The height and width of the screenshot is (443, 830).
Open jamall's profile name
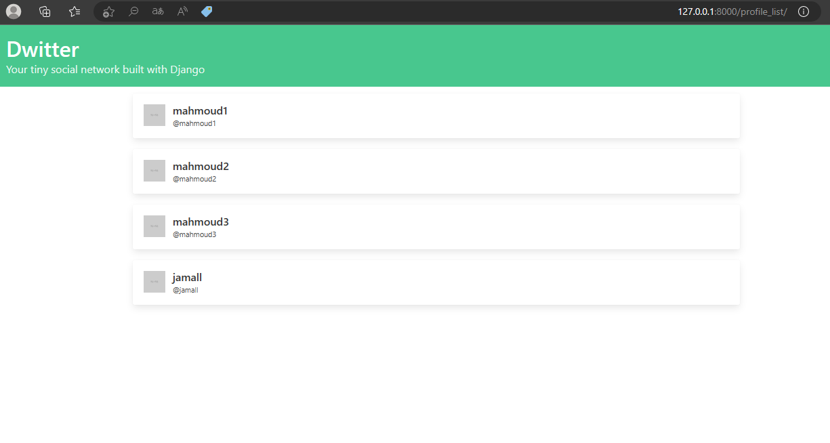pyautogui.click(x=188, y=278)
